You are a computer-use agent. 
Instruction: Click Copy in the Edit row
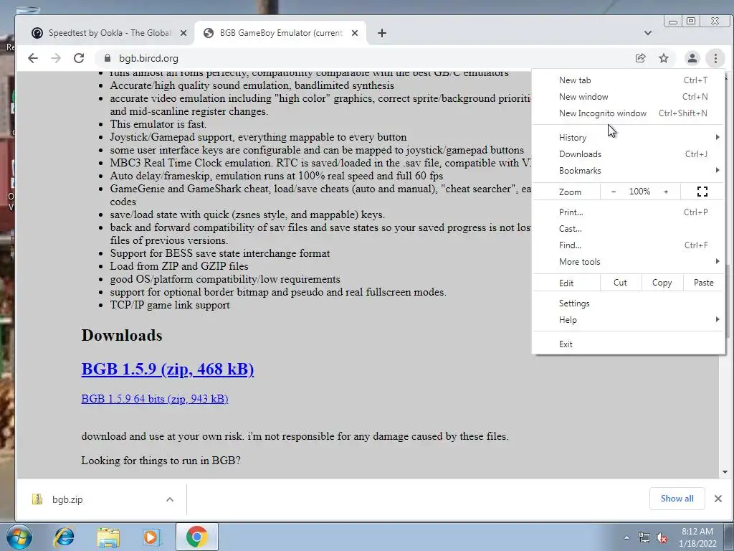tap(662, 283)
